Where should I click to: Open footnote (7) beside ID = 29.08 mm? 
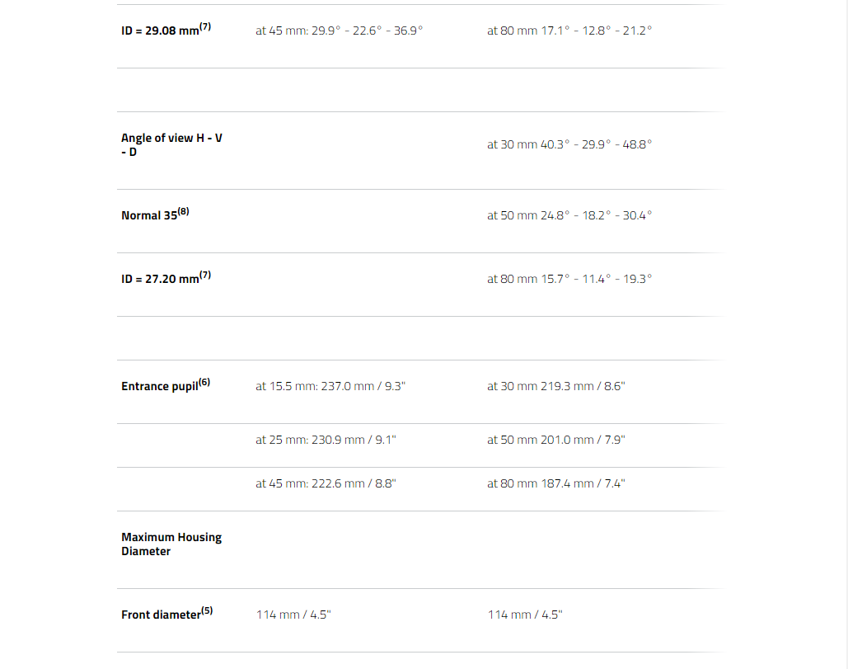[x=205, y=27]
